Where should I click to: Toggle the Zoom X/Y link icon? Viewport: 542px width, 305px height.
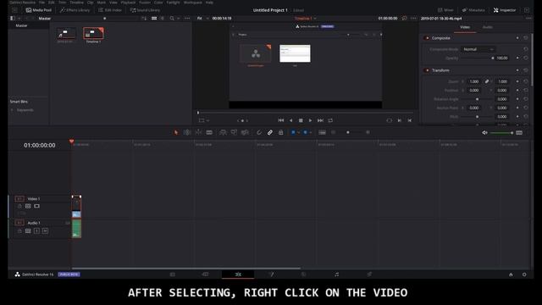click(x=487, y=81)
